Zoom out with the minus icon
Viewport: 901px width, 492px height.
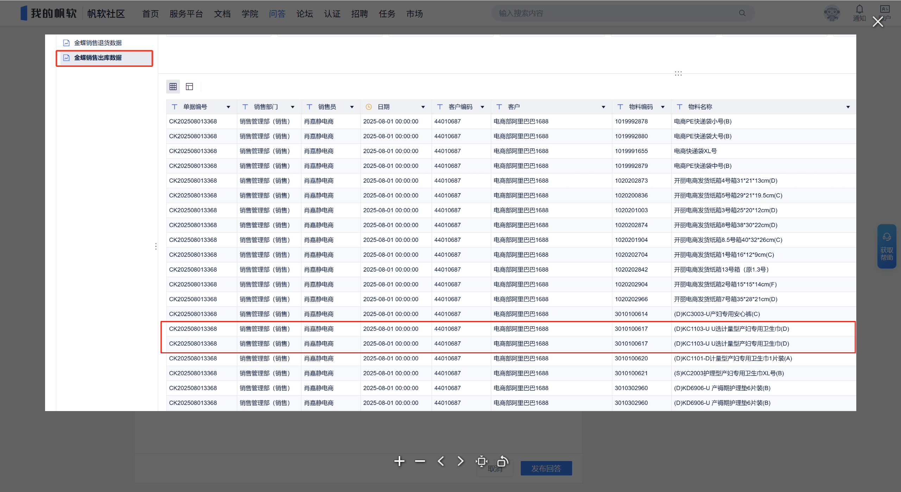coord(420,461)
